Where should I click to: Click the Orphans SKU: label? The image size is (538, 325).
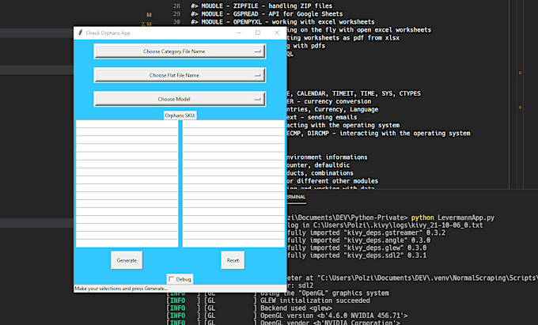coord(180,115)
